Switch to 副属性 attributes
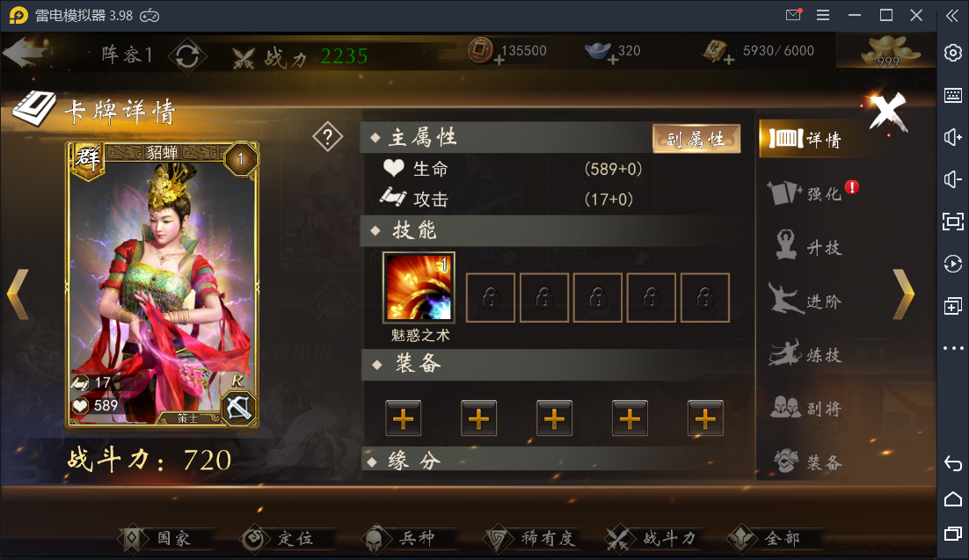This screenshot has height=560, width=969. pos(696,138)
